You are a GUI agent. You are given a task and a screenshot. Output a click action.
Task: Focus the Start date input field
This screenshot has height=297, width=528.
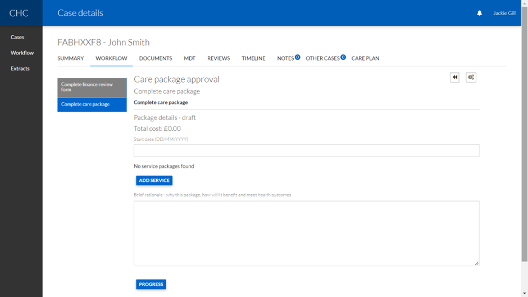click(306, 150)
